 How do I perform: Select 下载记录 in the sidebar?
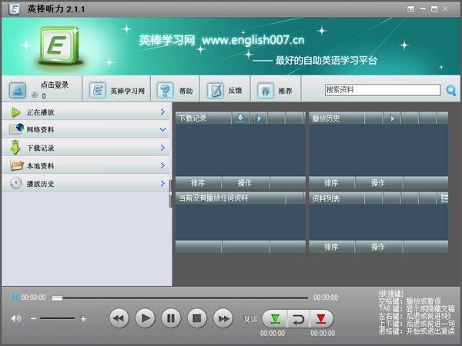tap(85, 148)
